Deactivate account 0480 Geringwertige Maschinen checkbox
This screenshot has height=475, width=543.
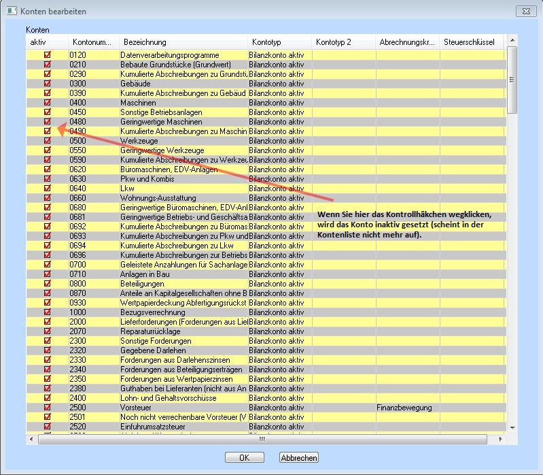(48, 121)
